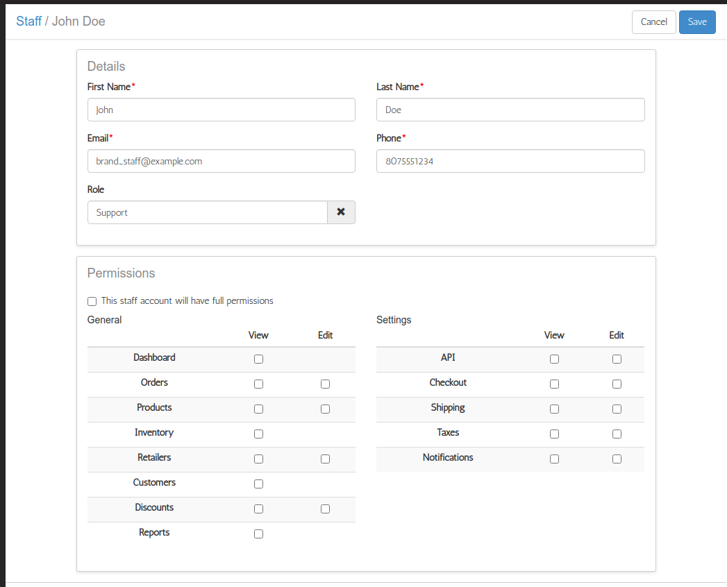Click the General permissions group label
727x587 pixels.
click(x=104, y=320)
